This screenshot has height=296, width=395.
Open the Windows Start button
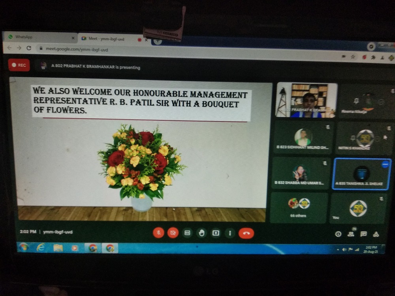(24, 247)
